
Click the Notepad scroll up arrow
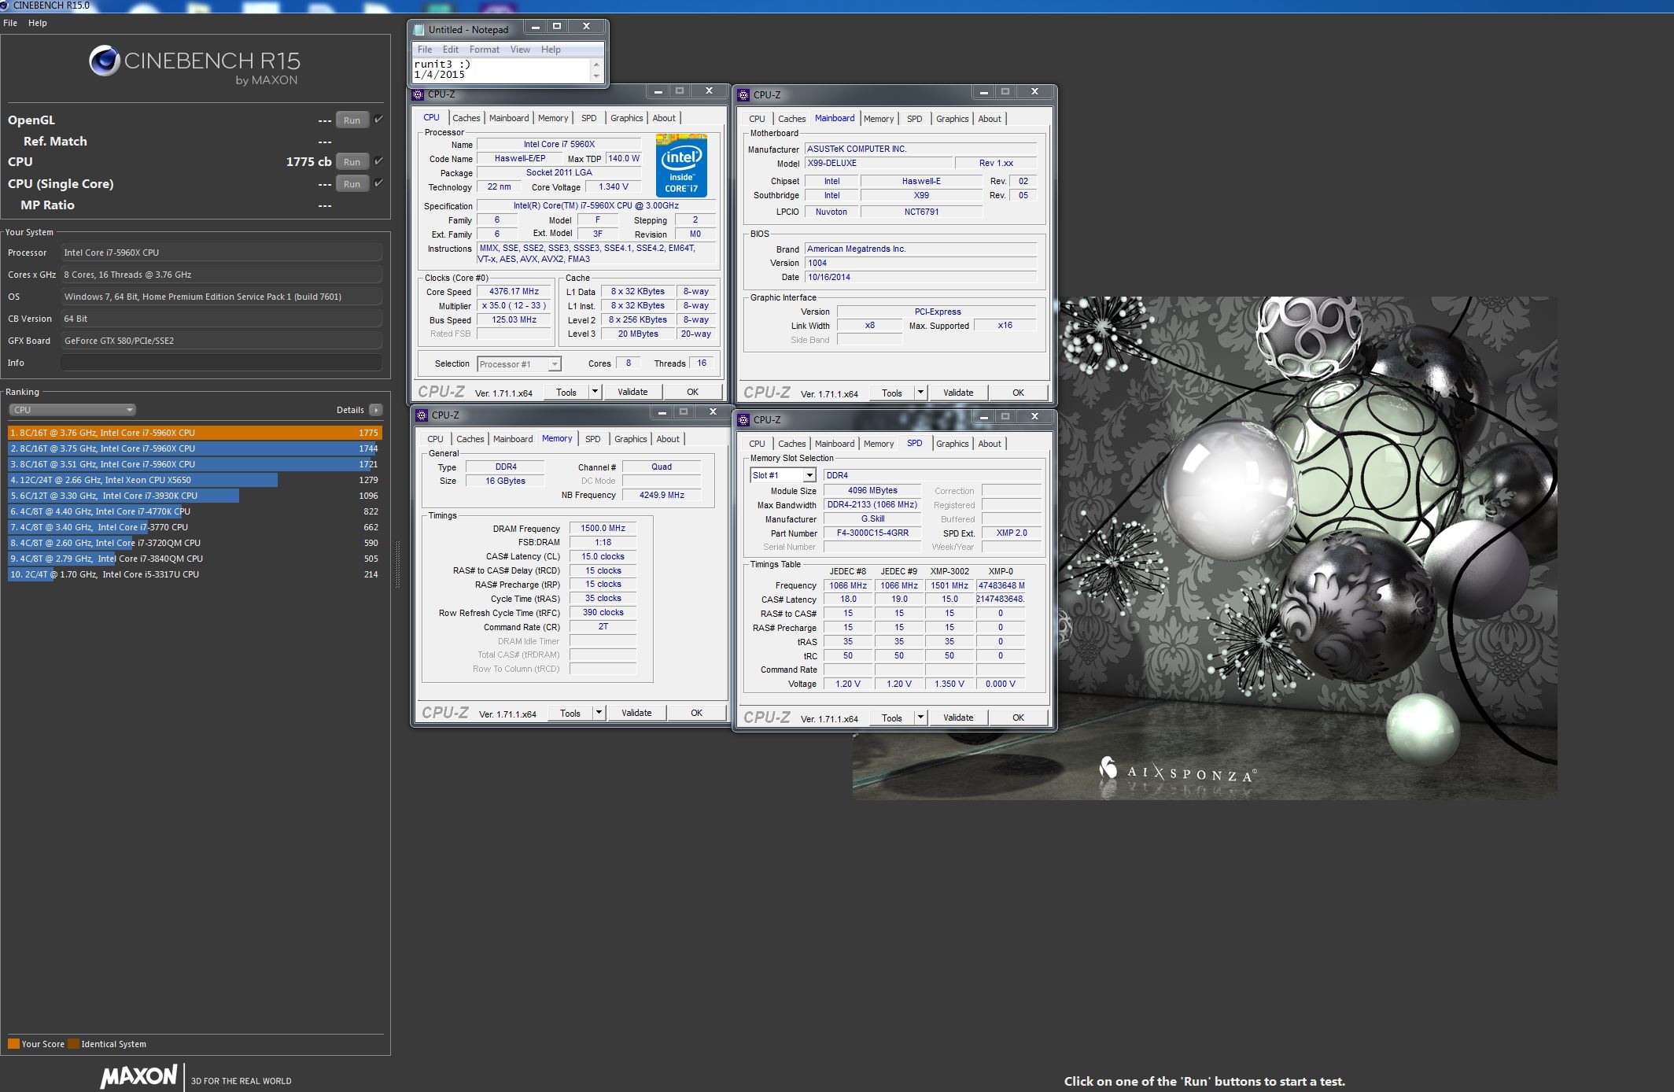(x=597, y=65)
